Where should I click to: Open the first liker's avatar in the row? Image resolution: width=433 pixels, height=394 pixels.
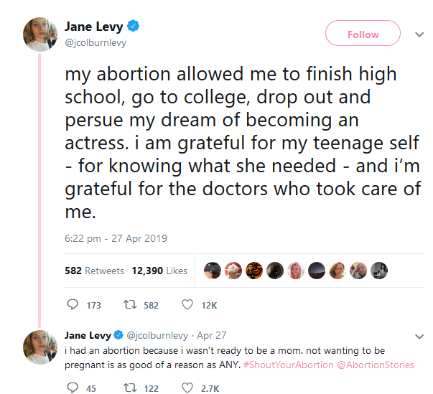pos(212,271)
